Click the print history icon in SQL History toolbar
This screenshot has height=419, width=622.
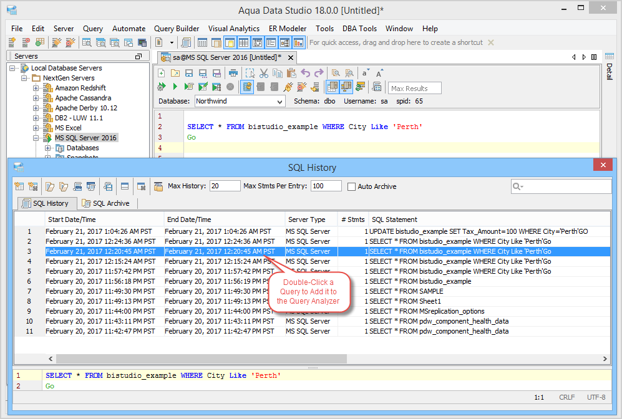(x=78, y=186)
